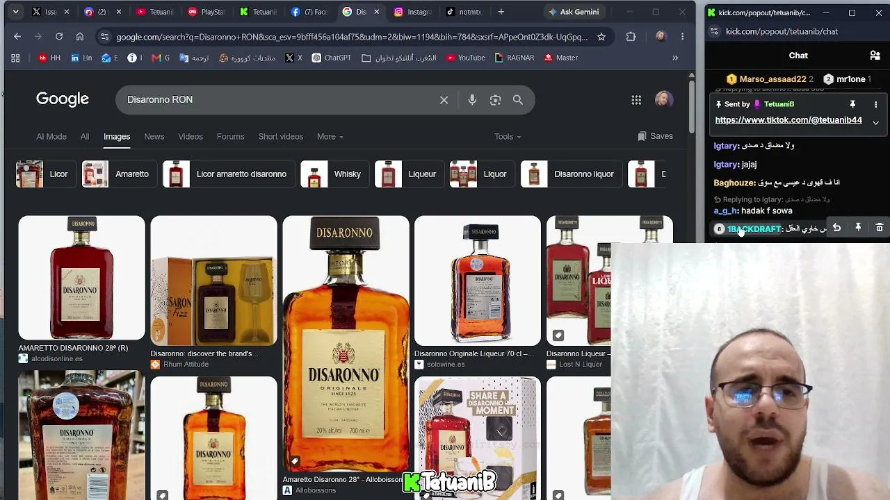Open the Google account avatar

click(x=664, y=99)
